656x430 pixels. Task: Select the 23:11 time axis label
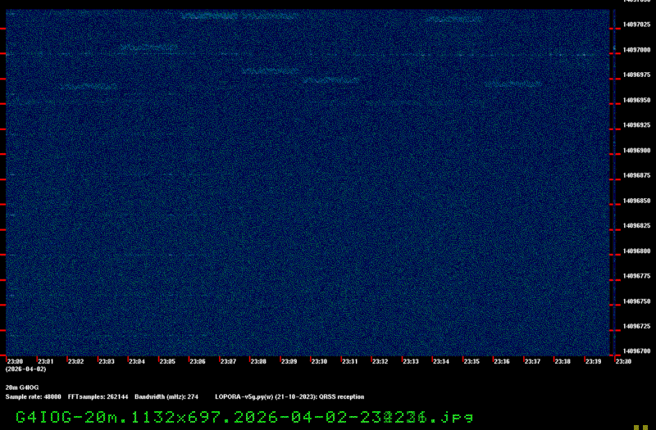[350, 361]
